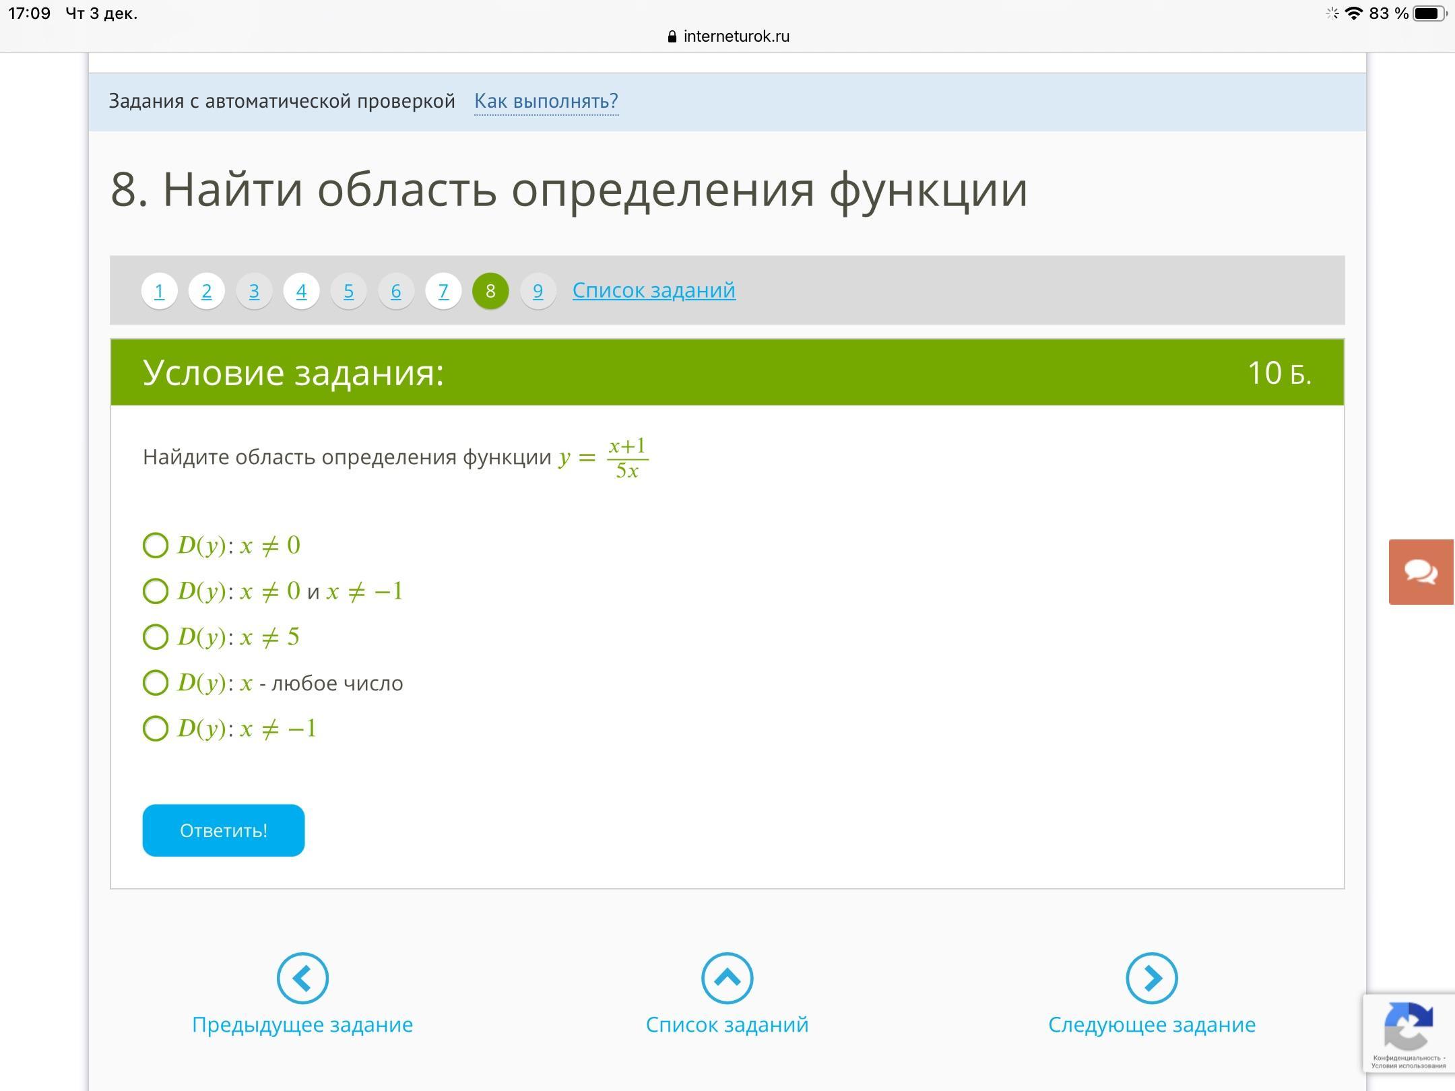
Task: Click the right arrow next task icon
Action: click(x=1151, y=978)
